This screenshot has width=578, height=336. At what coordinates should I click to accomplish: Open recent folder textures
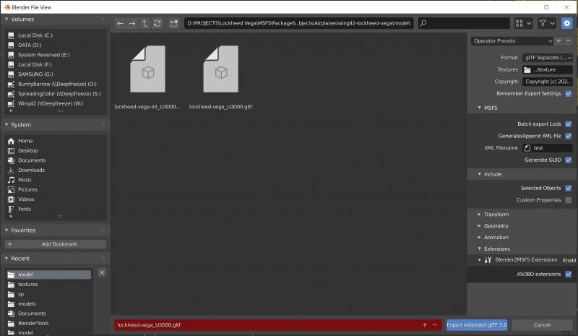tap(48, 285)
